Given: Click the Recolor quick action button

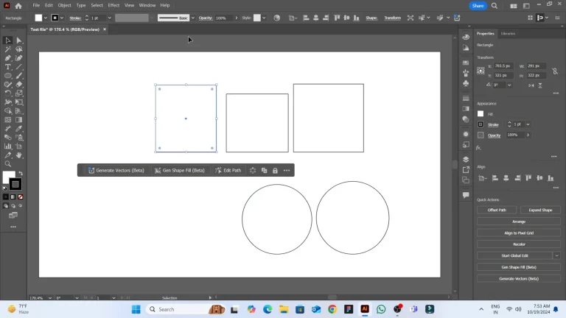Looking at the screenshot, I should tap(519, 244).
